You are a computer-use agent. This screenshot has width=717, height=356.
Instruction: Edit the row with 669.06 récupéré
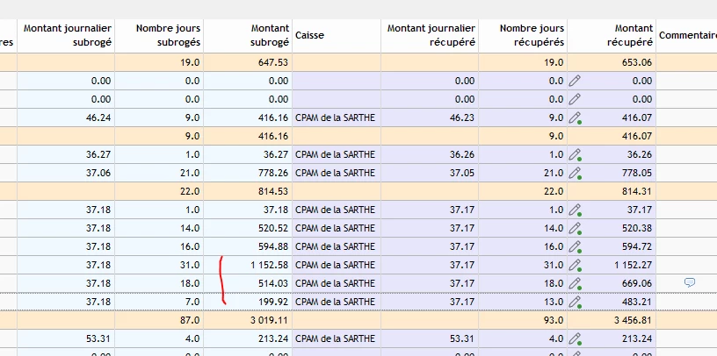click(575, 283)
